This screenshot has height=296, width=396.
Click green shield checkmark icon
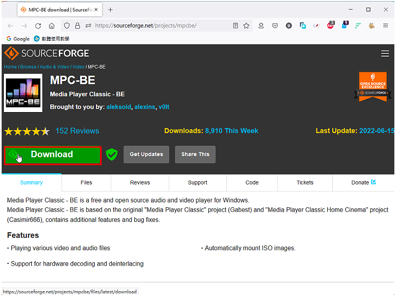[112, 155]
